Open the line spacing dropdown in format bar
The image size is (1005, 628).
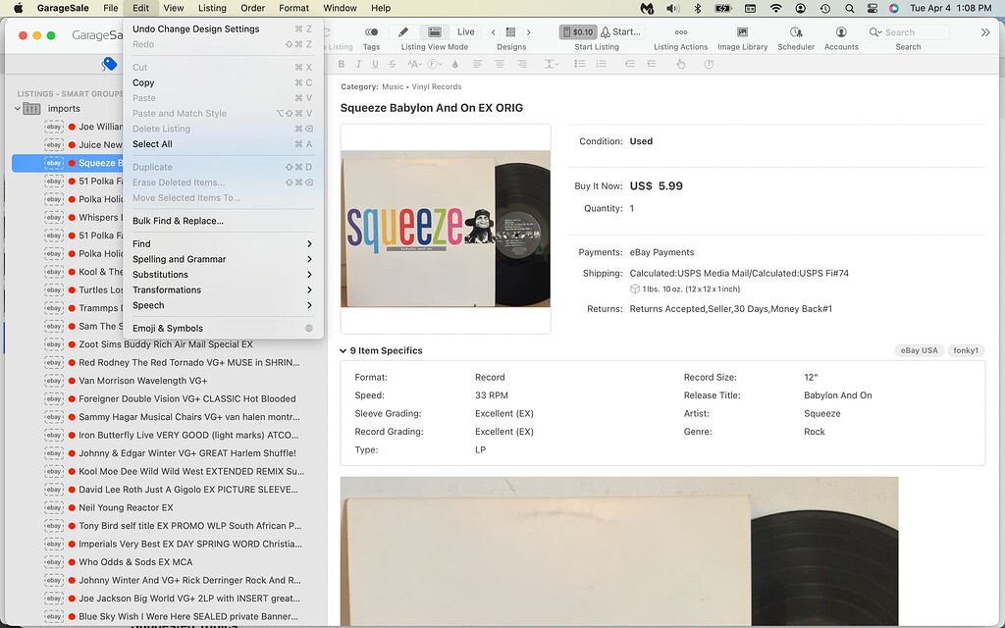(x=552, y=64)
